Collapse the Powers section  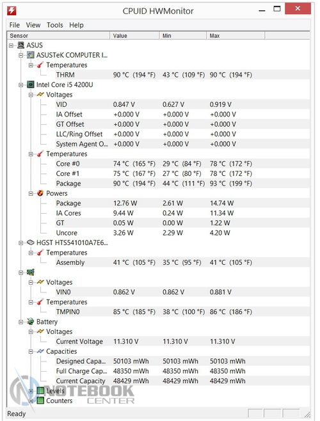pyautogui.click(x=31, y=194)
